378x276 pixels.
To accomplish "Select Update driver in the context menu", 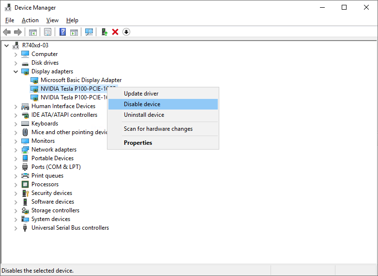I will point(141,94).
